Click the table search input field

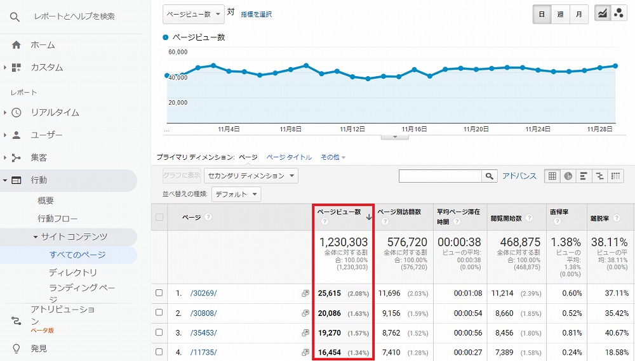tap(440, 176)
